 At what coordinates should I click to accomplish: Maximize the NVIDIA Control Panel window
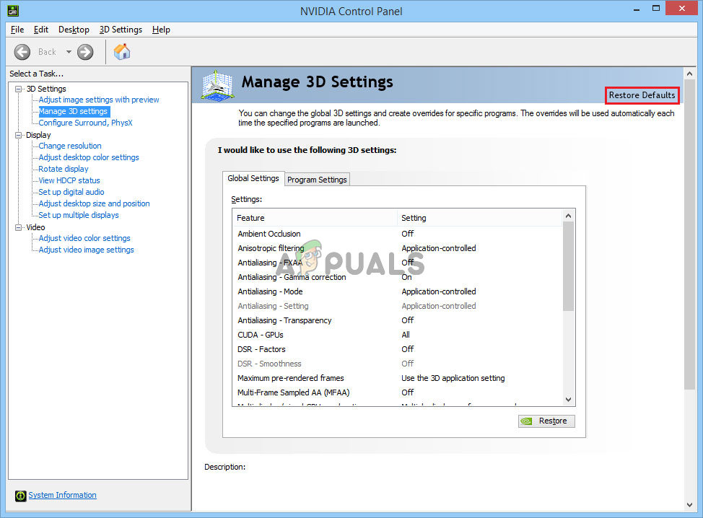pos(656,9)
